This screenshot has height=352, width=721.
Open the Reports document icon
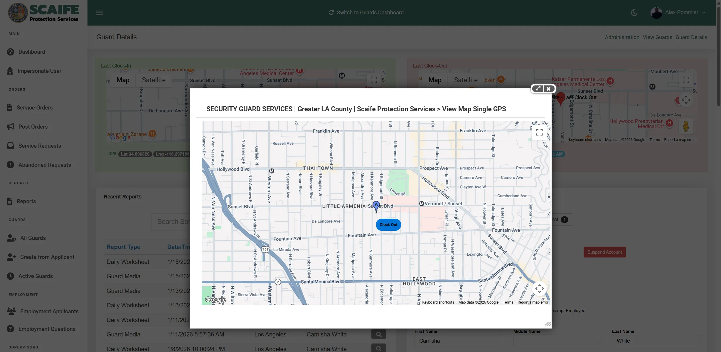tap(10, 201)
